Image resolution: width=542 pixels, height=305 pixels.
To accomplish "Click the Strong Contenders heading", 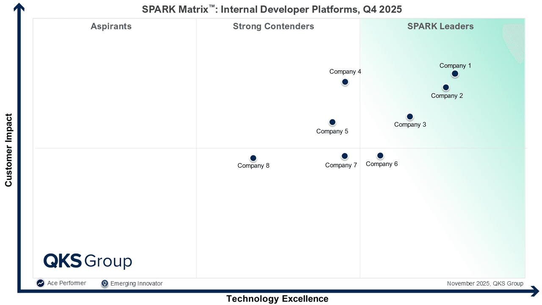I will click(274, 26).
